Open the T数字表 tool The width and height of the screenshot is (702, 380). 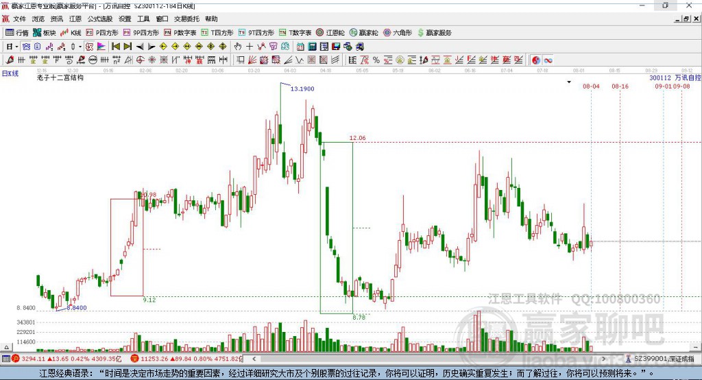[x=295, y=33]
